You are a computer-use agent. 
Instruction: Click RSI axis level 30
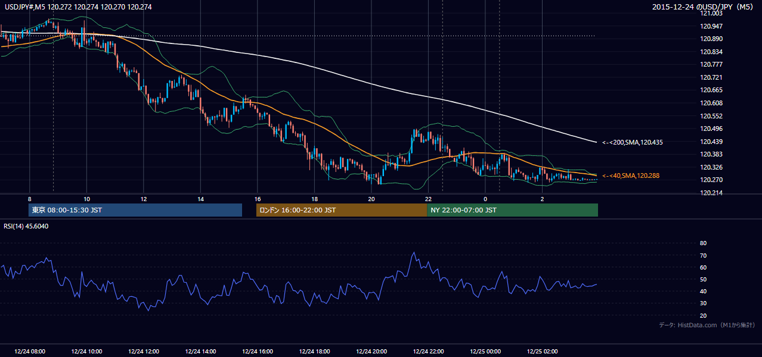(x=703, y=303)
